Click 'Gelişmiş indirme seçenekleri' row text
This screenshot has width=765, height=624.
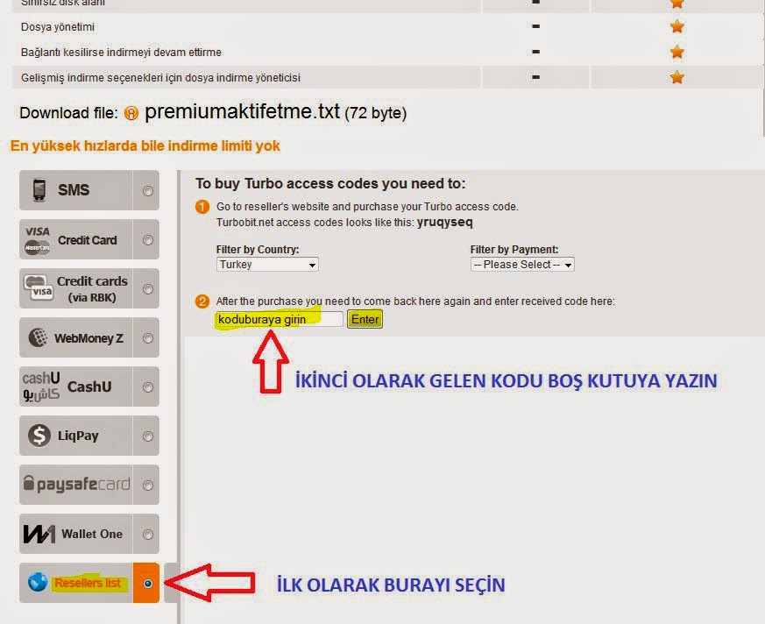pyautogui.click(x=160, y=78)
